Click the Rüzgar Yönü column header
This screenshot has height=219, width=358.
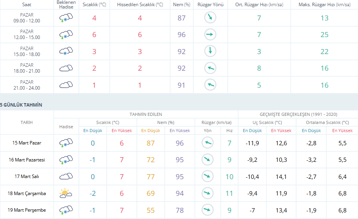[210, 4]
